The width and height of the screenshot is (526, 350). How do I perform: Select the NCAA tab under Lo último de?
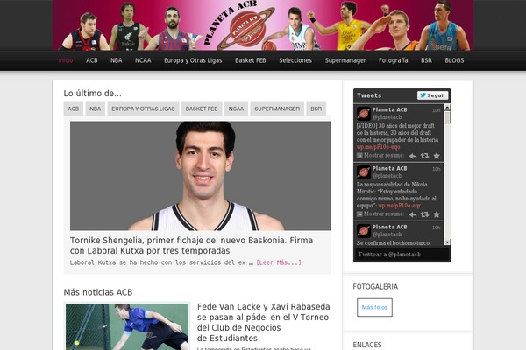coord(236,108)
